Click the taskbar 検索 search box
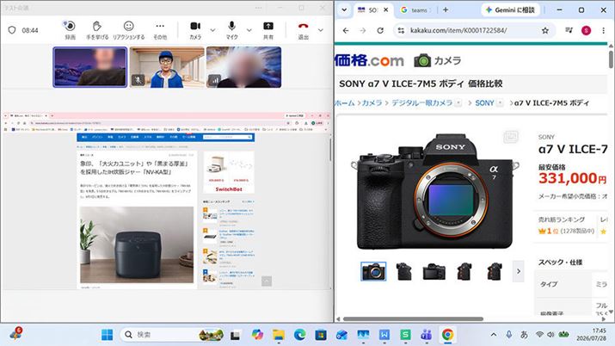 coord(172,335)
